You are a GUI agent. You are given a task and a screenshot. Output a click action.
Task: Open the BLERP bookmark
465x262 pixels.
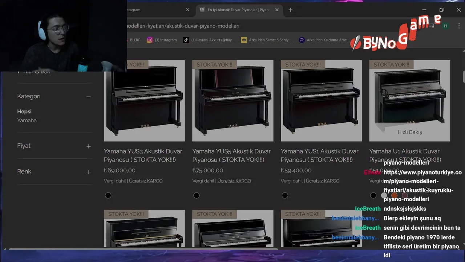(135, 40)
